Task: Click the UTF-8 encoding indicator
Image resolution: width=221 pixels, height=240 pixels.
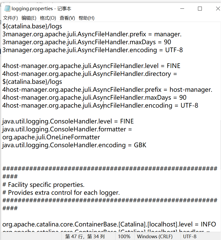Action: click(190, 236)
